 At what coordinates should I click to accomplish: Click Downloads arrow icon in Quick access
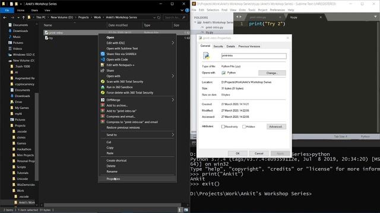tap(10, 31)
